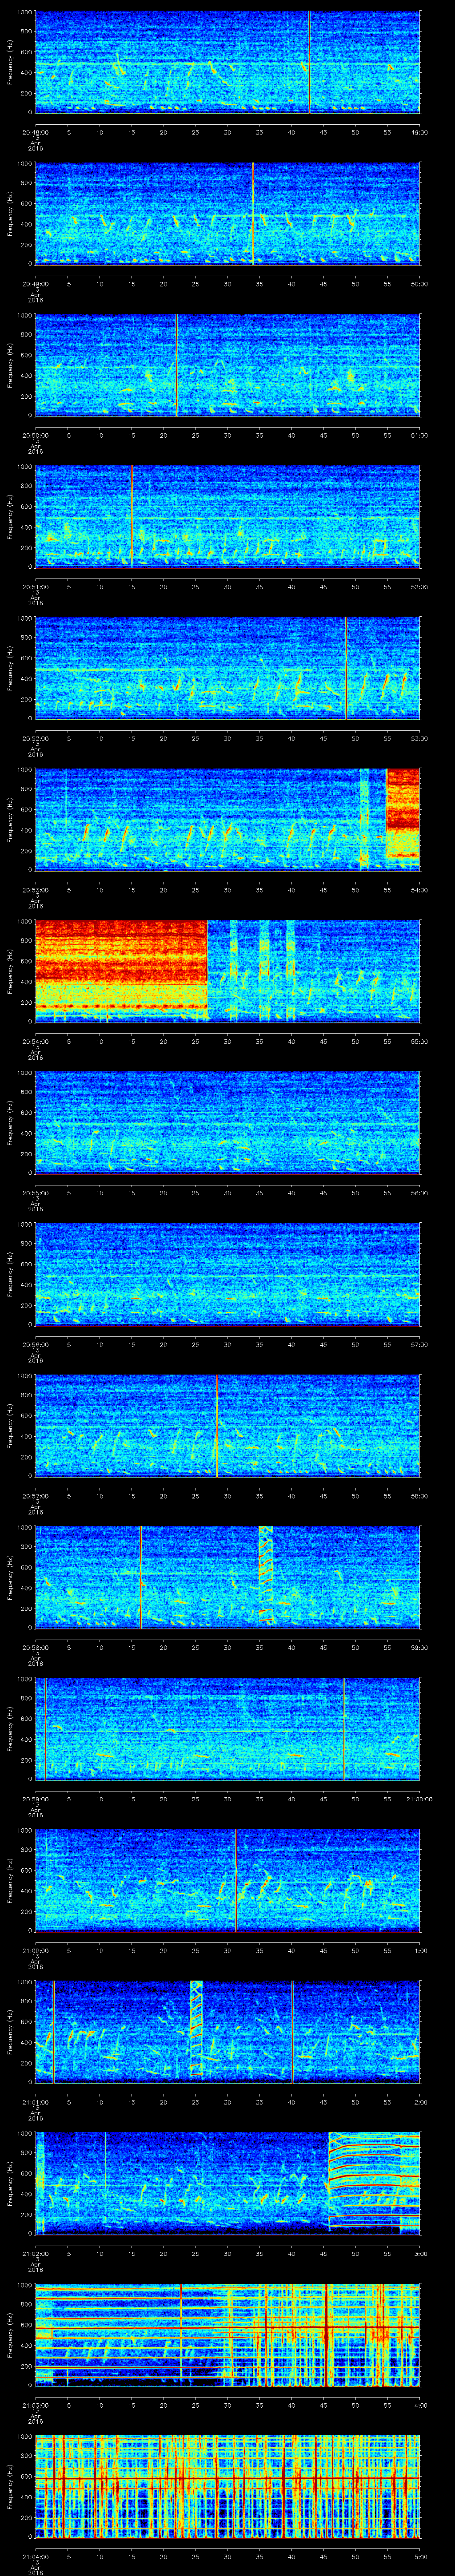Click the 21:01:00 start time label
The width and height of the screenshot is (455, 2576).
tap(35, 2101)
